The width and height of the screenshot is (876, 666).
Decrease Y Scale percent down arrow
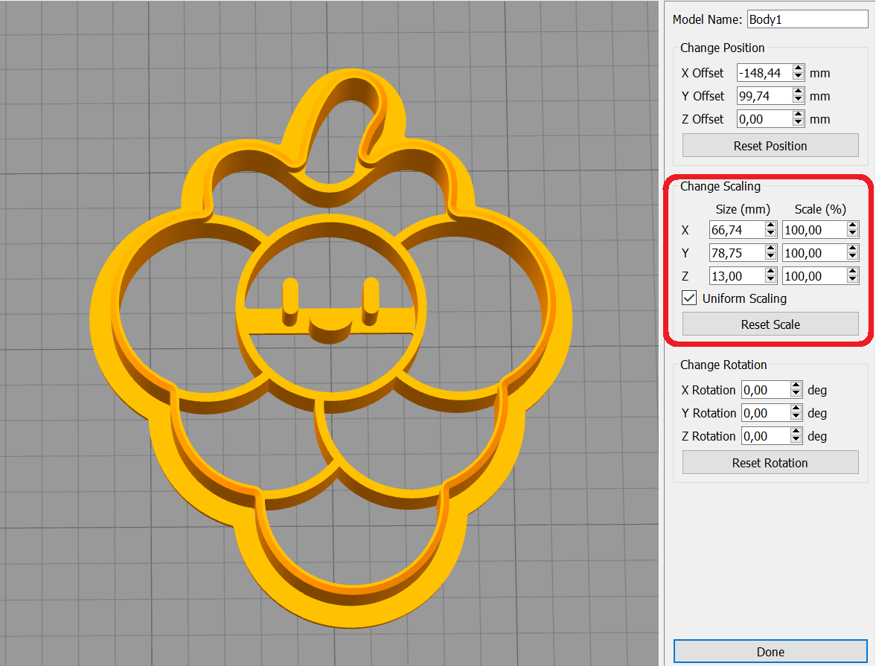coord(852,257)
